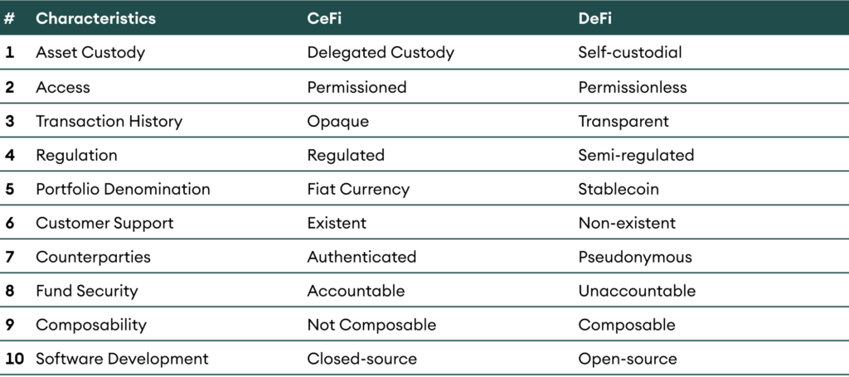Click the Permissioned cell
The width and height of the screenshot is (849, 377).
tap(357, 87)
